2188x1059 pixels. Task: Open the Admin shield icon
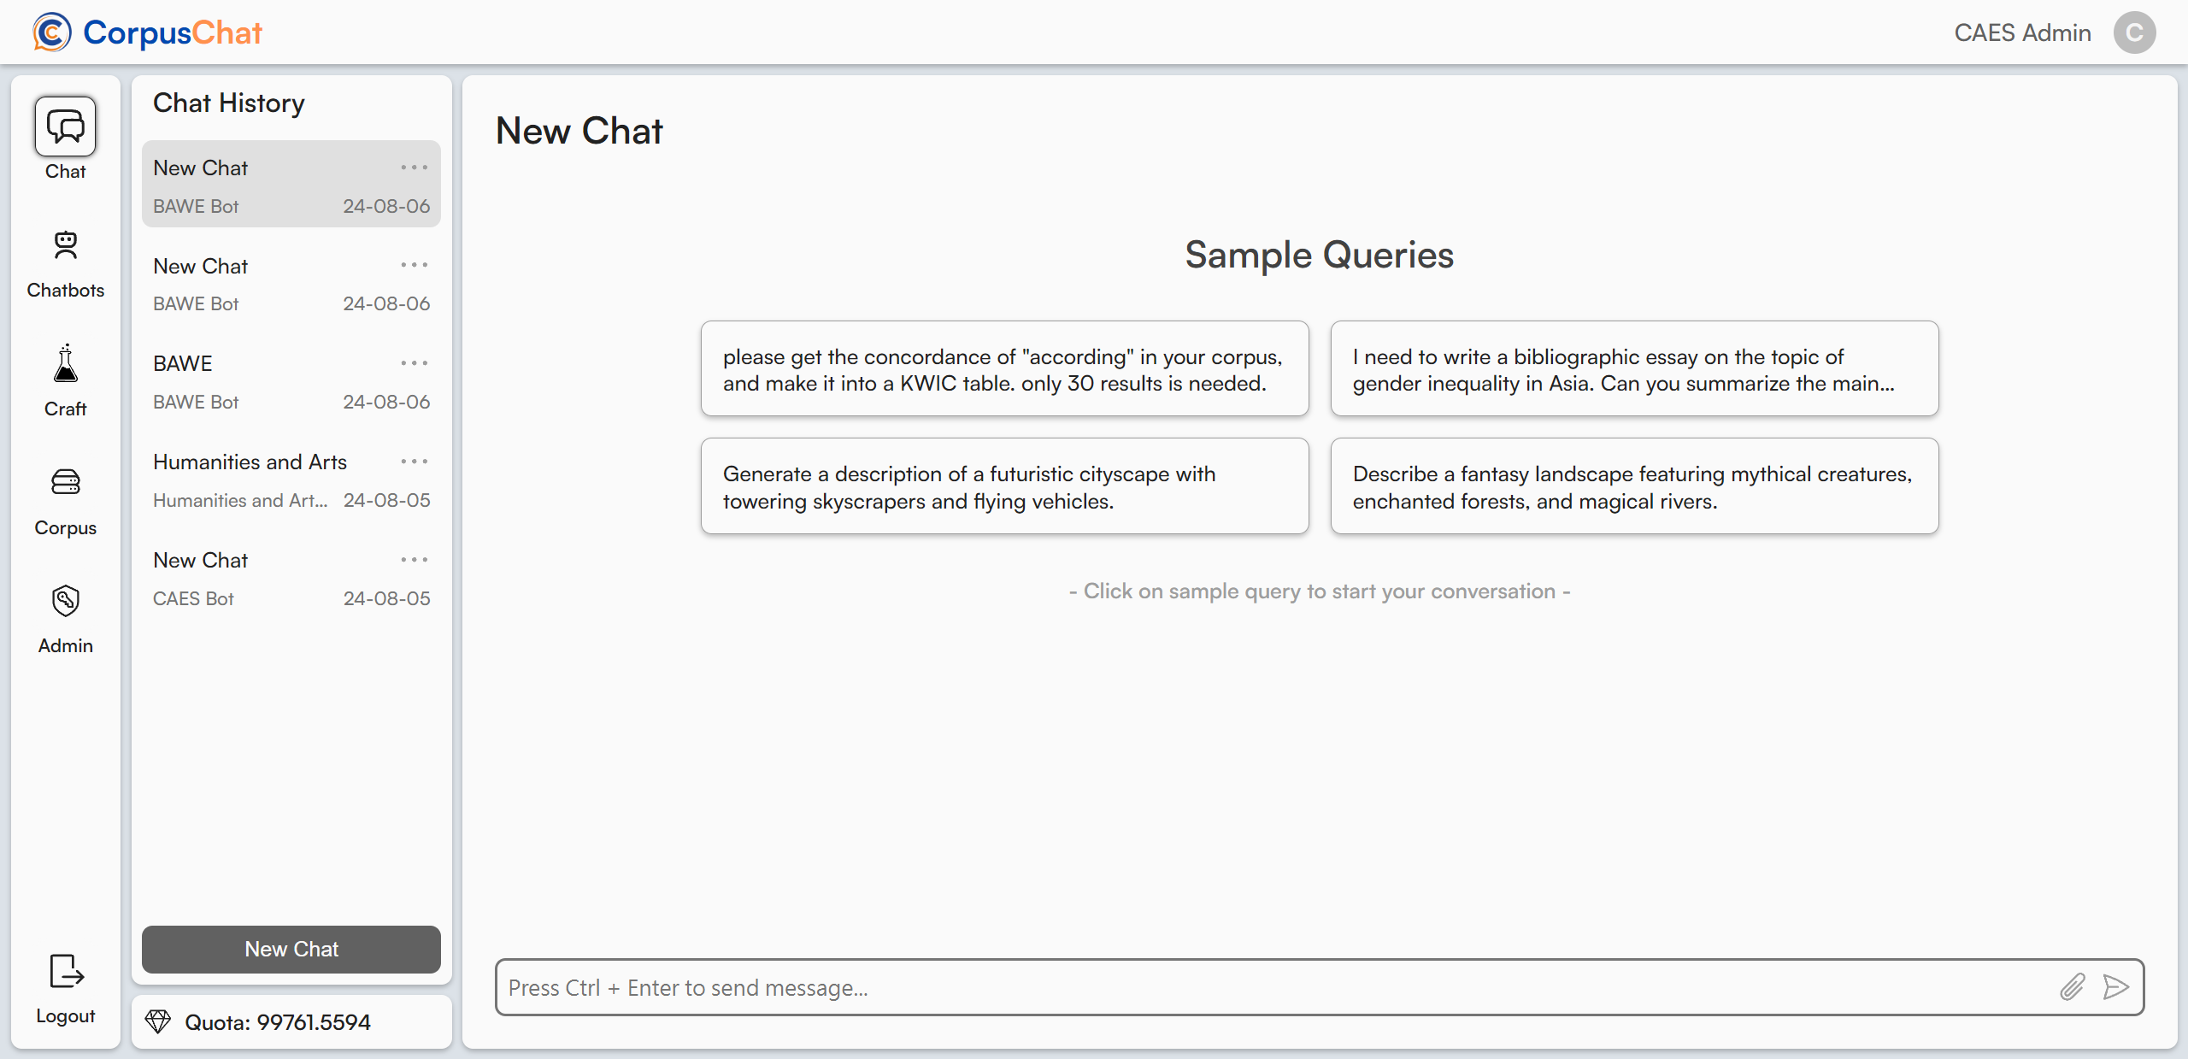pyautogui.click(x=66, y=601)
